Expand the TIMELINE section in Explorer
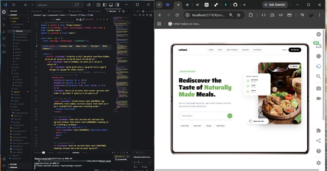 (13, 167)
